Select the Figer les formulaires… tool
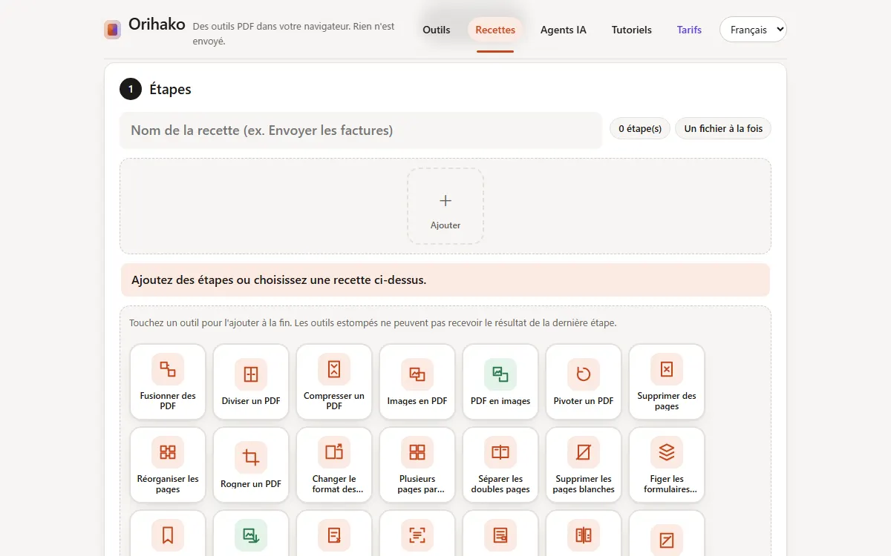 point(667,465)
